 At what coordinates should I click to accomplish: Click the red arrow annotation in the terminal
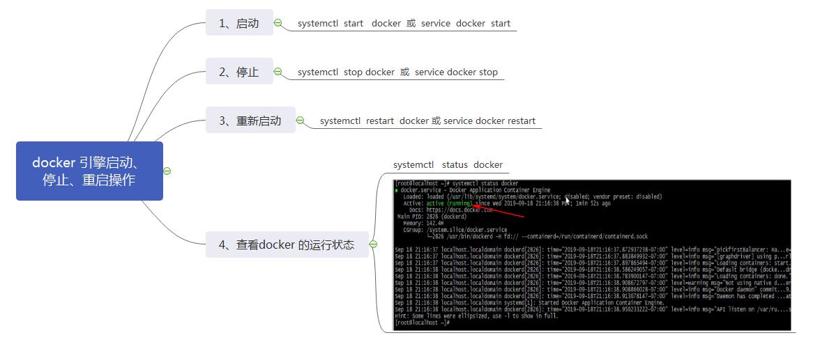[x=498, y=211]
